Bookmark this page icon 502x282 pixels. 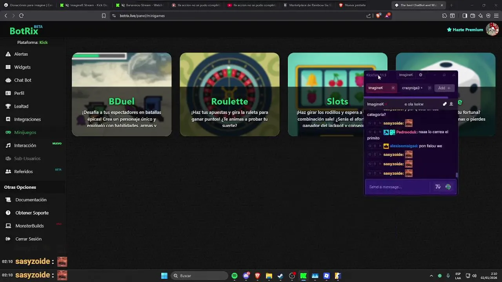click(x=104, y=16)
